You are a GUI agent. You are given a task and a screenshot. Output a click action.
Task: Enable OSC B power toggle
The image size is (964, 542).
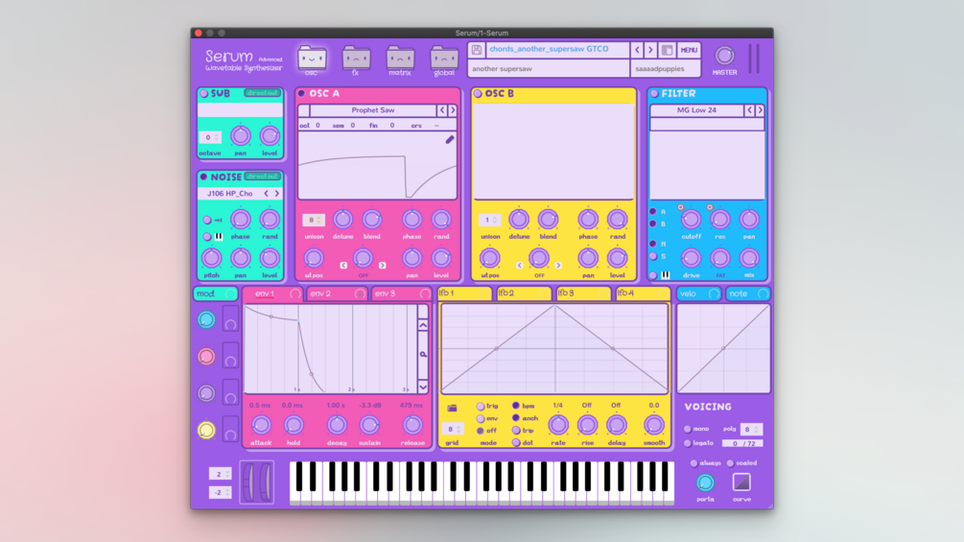[x=478, y=93]
